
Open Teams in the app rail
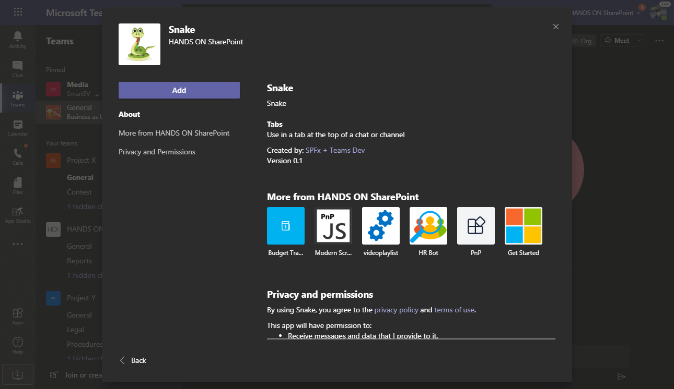[18, 98]
